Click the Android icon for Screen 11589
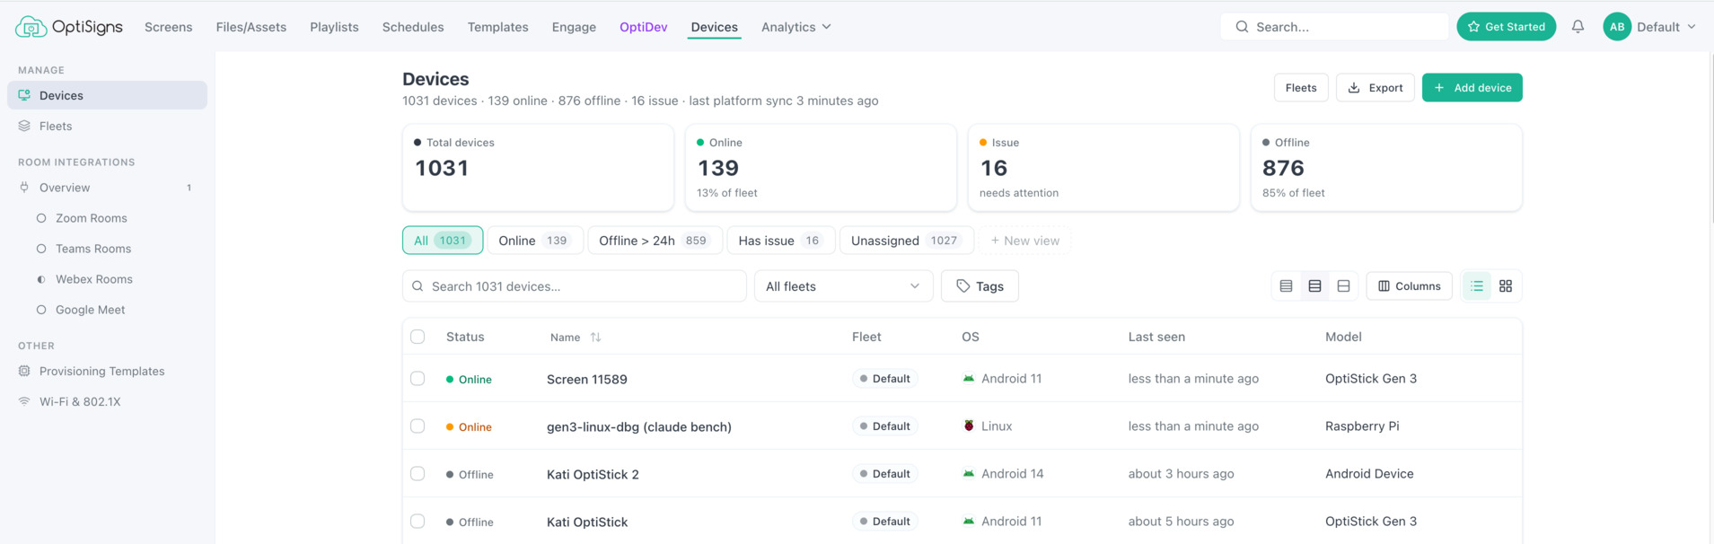 (x=969, y=379)
